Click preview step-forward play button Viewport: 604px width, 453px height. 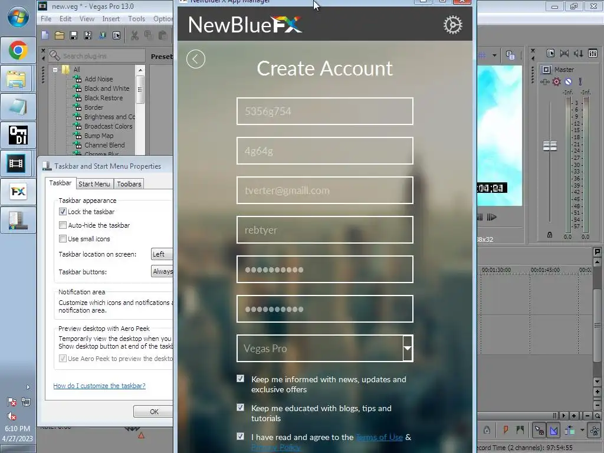tap(491, 217)
